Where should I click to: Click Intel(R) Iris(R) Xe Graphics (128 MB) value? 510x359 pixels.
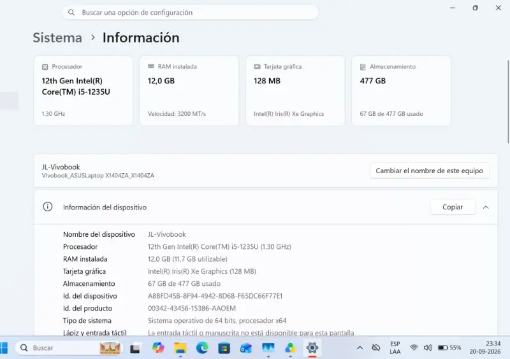pyautogui.click(x=201, y=271)
